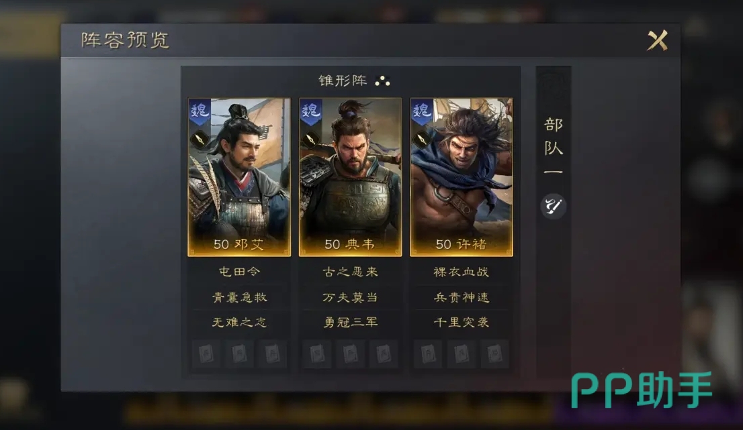
Task: Click the 魏 faction badge on 许褚
Action: tap(422, 111)
